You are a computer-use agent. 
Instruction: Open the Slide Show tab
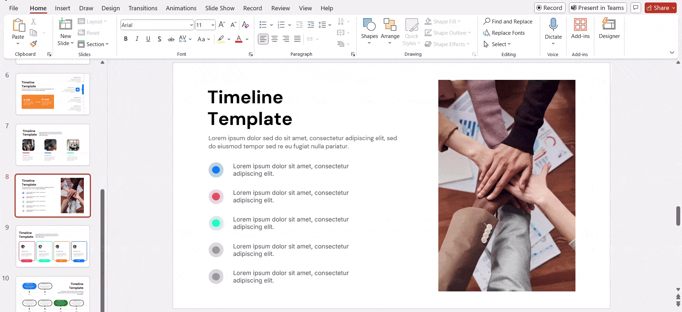(x=220, y=8)
